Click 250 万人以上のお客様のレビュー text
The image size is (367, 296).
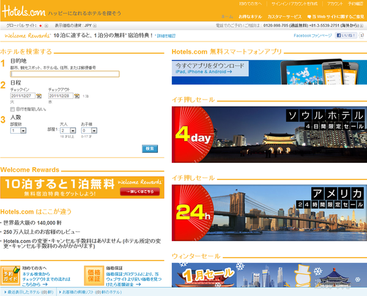click(x=42, y=232)
